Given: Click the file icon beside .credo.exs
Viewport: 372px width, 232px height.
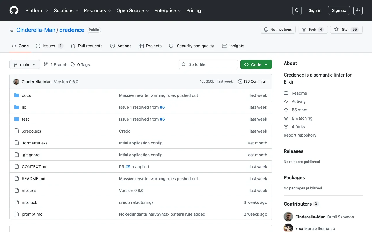Looking at the screenshot, I should click(17, 131).
